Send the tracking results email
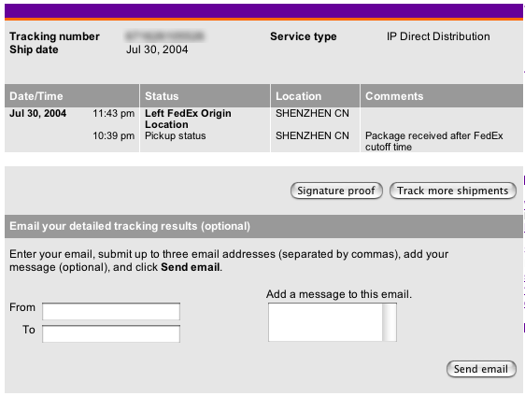 point(481,369)
